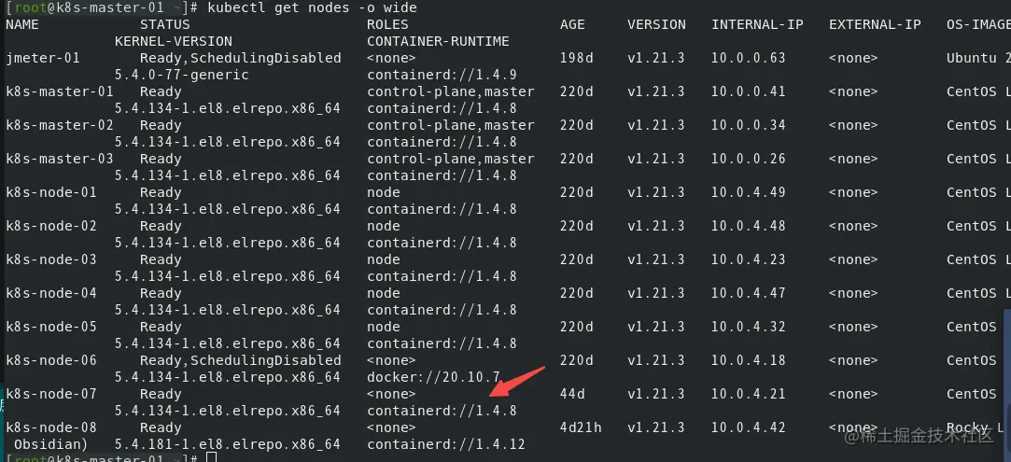
Task: Click the terminal cursor at the bottom prompt
Action: [211, 457]
